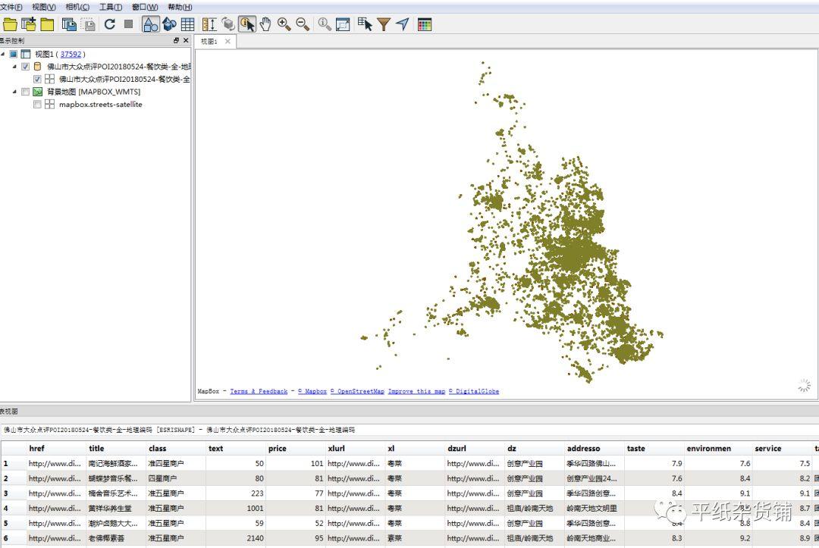Click the price column header

tap(278, 449)
